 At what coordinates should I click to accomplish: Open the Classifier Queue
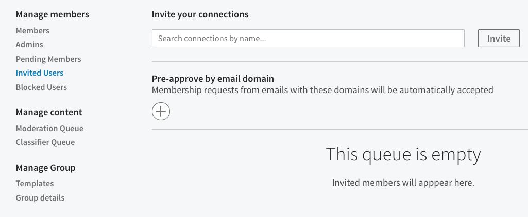45,142
